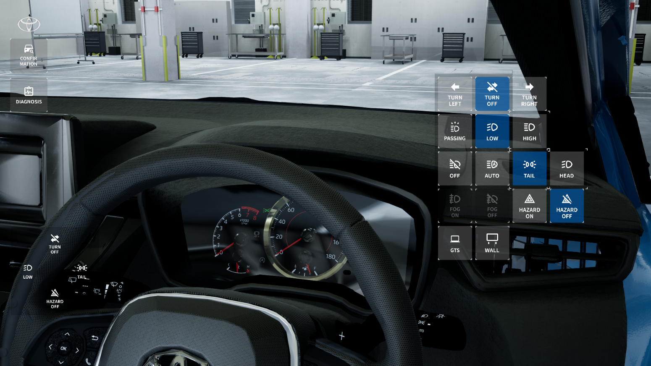Open the GTS laptop tool

(x=455, y=243)
